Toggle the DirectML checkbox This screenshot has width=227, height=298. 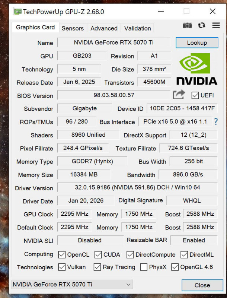(x=184, y=255)
